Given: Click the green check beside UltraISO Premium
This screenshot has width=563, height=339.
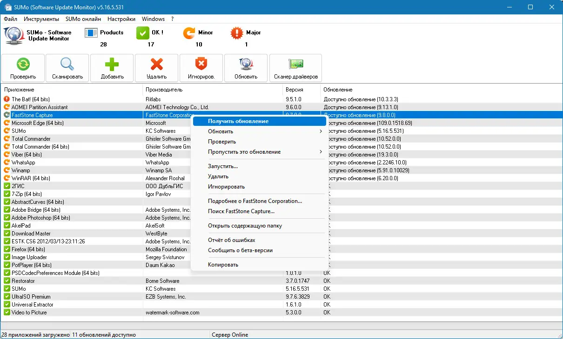Looking at the screenshot, I should (x=7, y=297).
